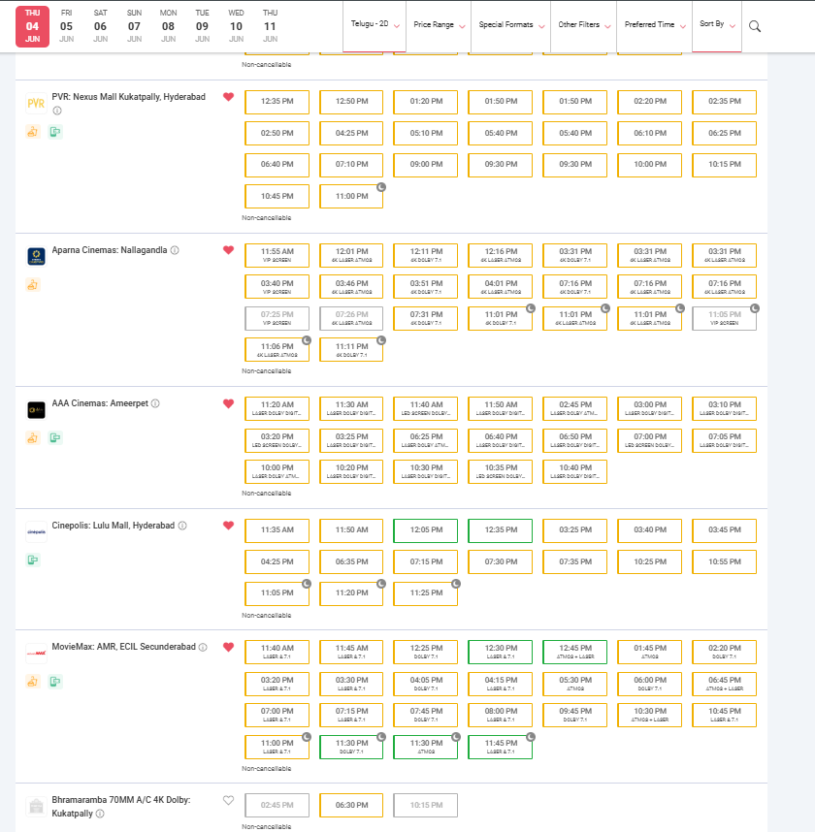Book PVR Nexus Mall 11:00 PM show
Screen dimensions: 815x832
coord(351,196)
